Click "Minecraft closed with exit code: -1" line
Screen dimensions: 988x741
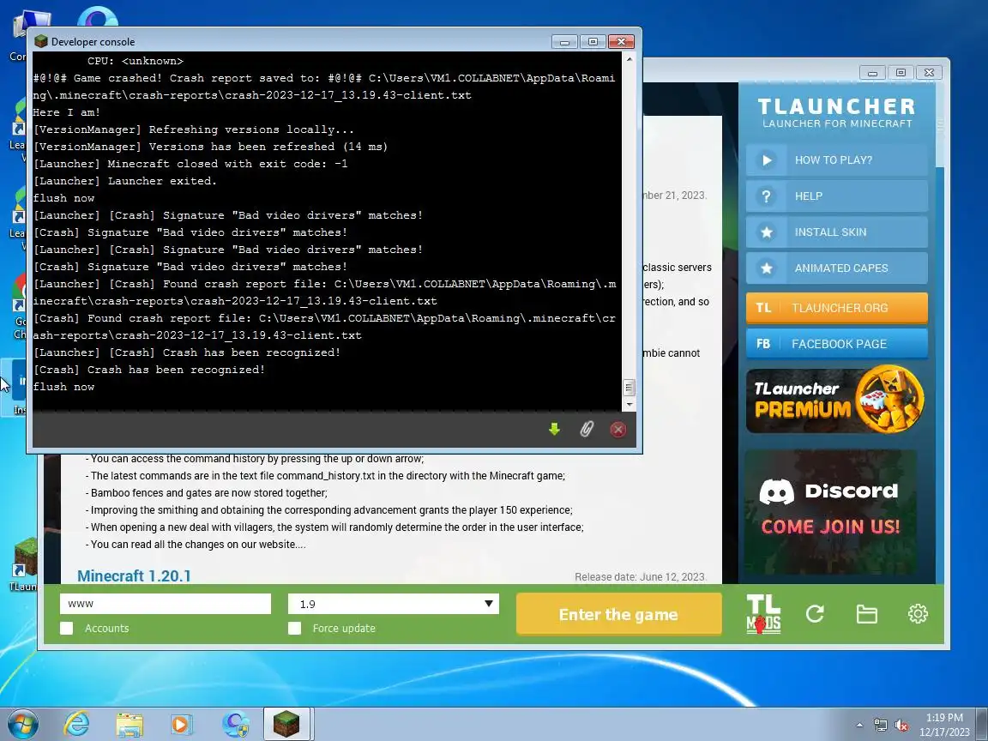tap(190, 164)
